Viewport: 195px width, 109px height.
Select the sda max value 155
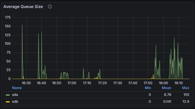pyautogui.click(x=186, y=95)
